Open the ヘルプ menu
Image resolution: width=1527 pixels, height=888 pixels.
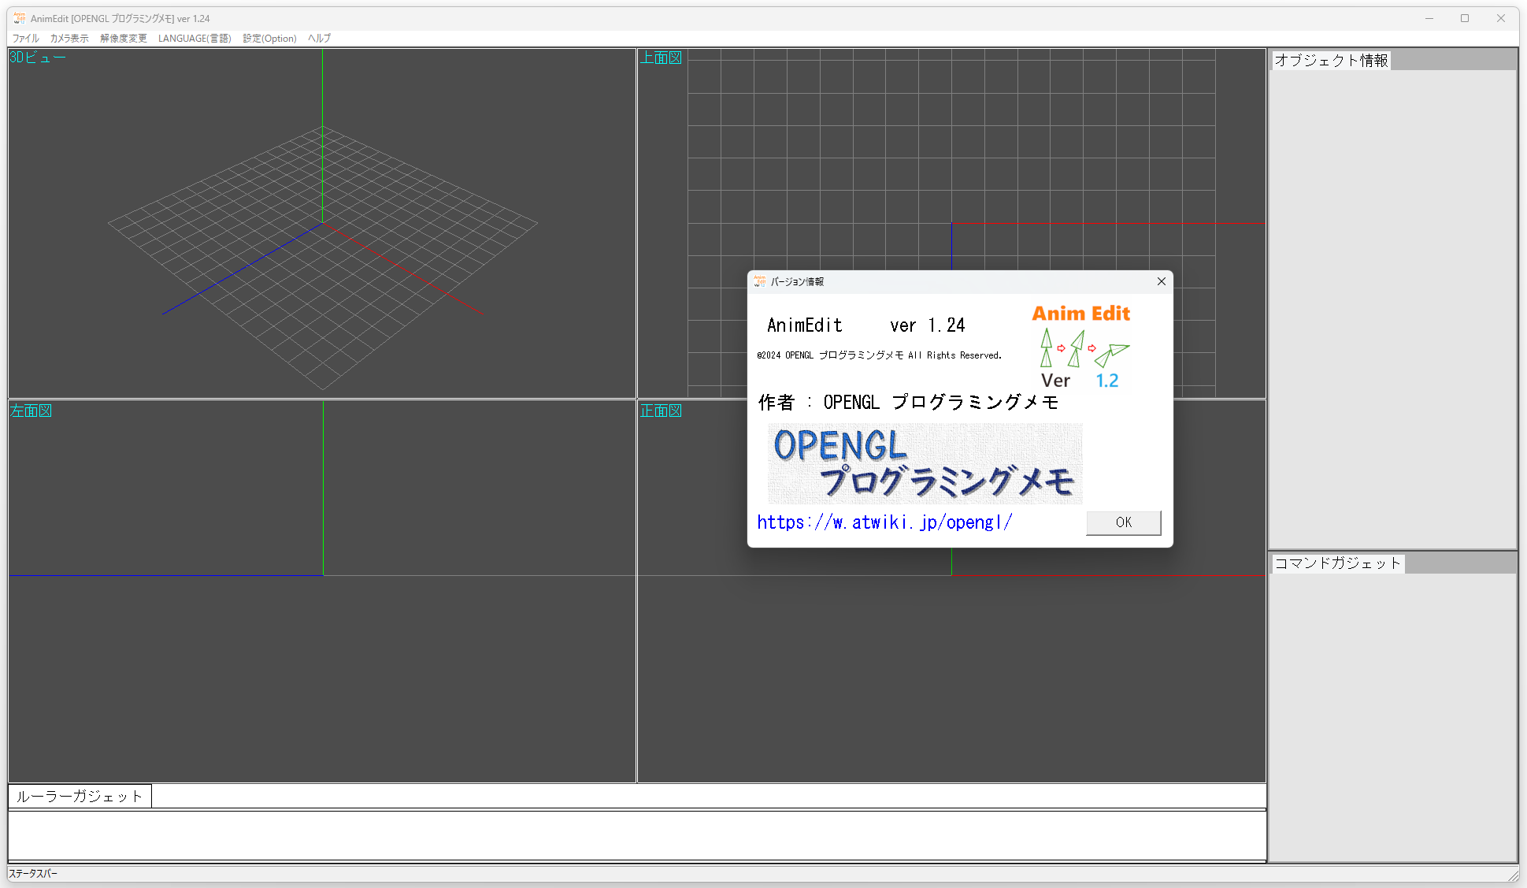[x=319, y=38]
